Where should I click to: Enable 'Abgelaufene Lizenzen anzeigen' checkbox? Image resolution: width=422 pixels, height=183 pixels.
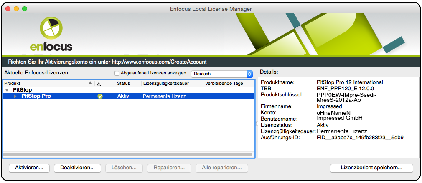(117, 73)
